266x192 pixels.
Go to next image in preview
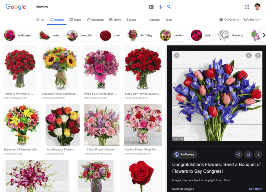258,55
